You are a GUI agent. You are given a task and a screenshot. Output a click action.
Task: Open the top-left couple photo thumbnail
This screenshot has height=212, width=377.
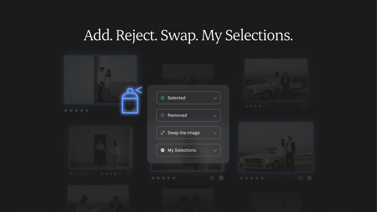[101, 79]
